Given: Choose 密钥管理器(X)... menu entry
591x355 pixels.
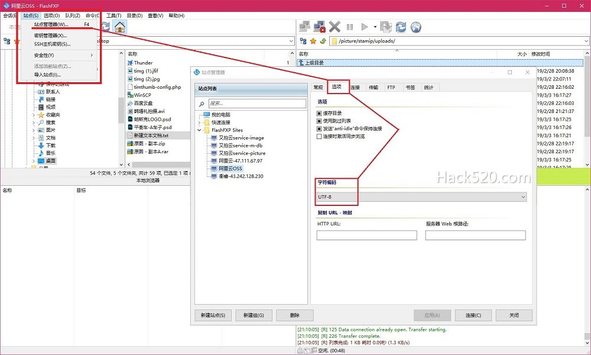Looking at the screenshot, I should tap(58, 35).
